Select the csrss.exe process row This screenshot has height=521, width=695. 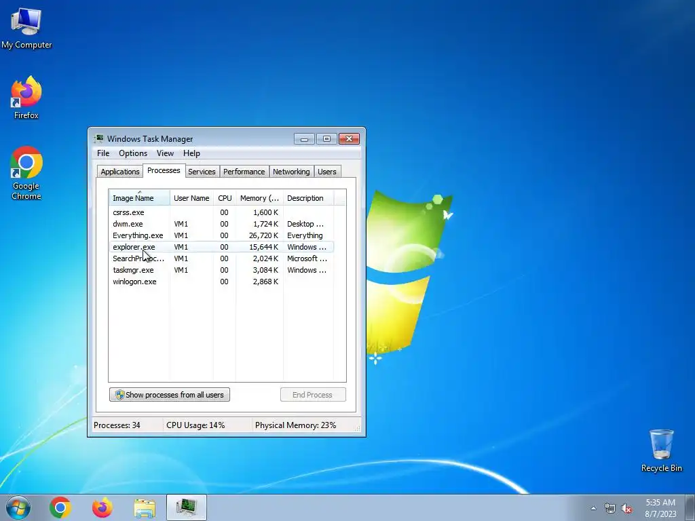[x=221, y=212]
